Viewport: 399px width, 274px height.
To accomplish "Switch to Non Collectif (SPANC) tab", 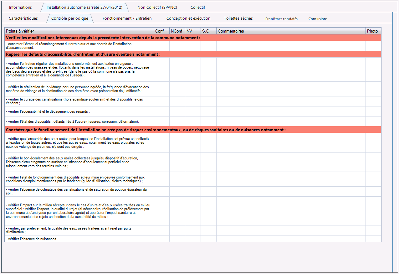I will pos(156,7).
